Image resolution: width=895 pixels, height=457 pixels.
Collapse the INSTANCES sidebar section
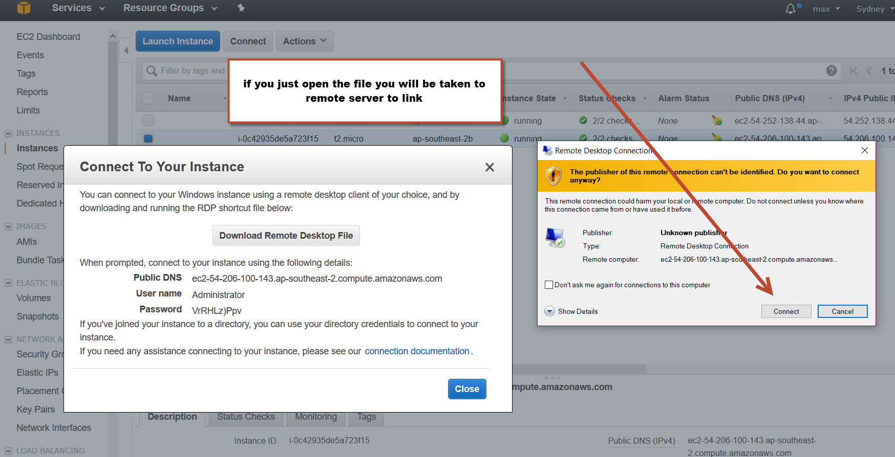click(8, 133)
